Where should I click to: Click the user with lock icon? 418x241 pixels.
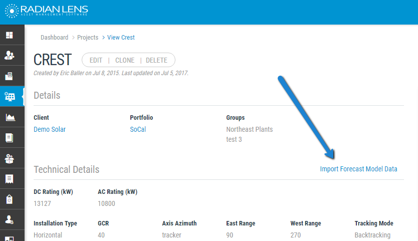click(10, 219)
